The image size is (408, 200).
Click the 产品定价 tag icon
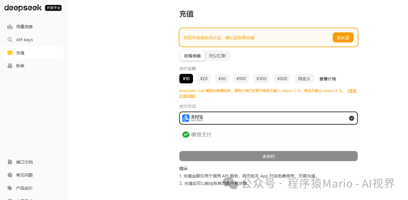tap(10, 188)
